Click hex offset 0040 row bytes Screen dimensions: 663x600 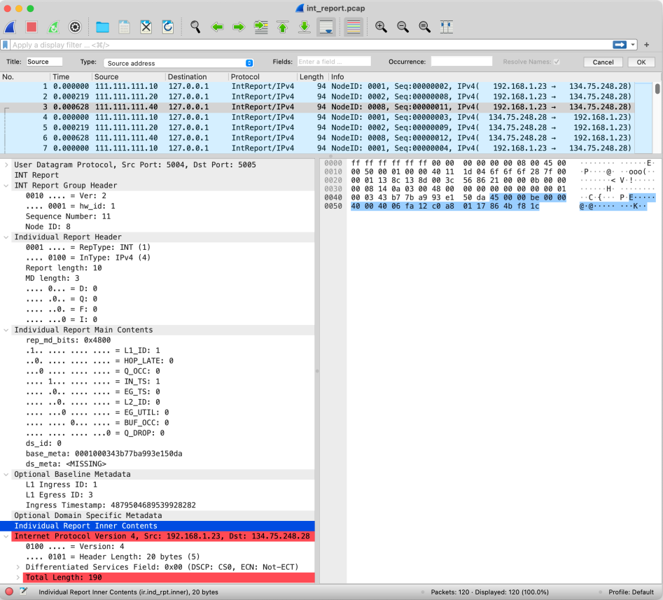[459, 197]
